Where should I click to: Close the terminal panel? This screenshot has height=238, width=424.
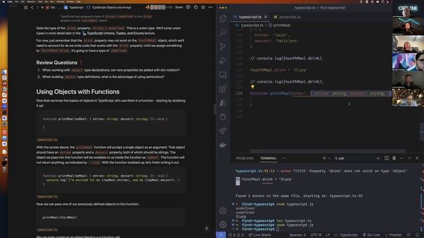tap(417, 158)
